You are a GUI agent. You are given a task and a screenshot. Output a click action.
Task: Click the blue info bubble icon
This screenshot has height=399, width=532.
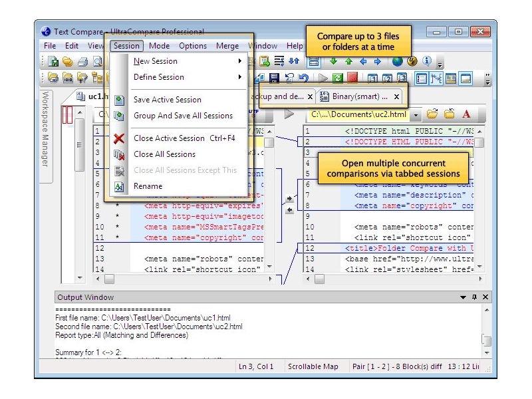tap(427, 61)
